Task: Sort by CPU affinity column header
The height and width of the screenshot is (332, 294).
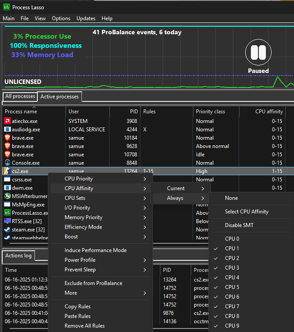Action: tap(262, 112)
